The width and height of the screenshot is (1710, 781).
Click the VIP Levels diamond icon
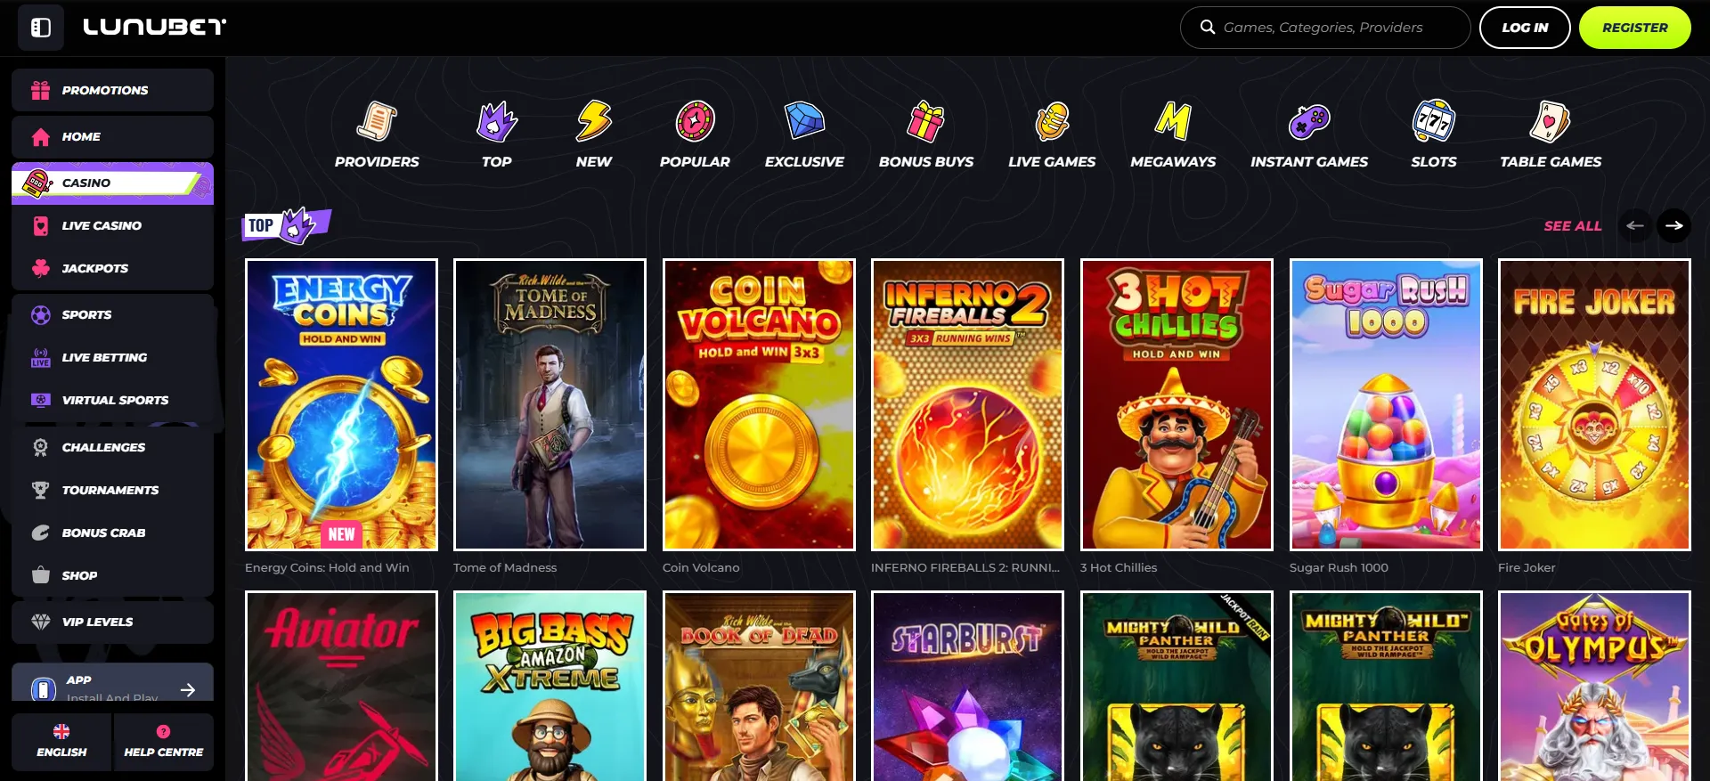pos(41,622)
